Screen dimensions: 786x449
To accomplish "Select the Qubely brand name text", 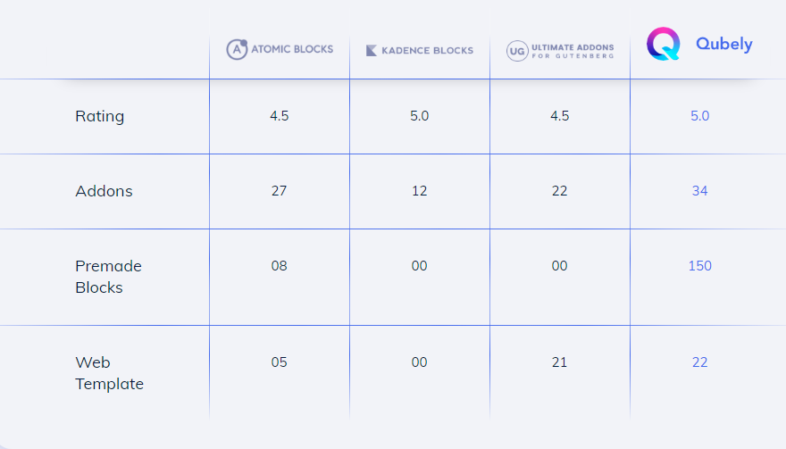I will click(723, 44).
